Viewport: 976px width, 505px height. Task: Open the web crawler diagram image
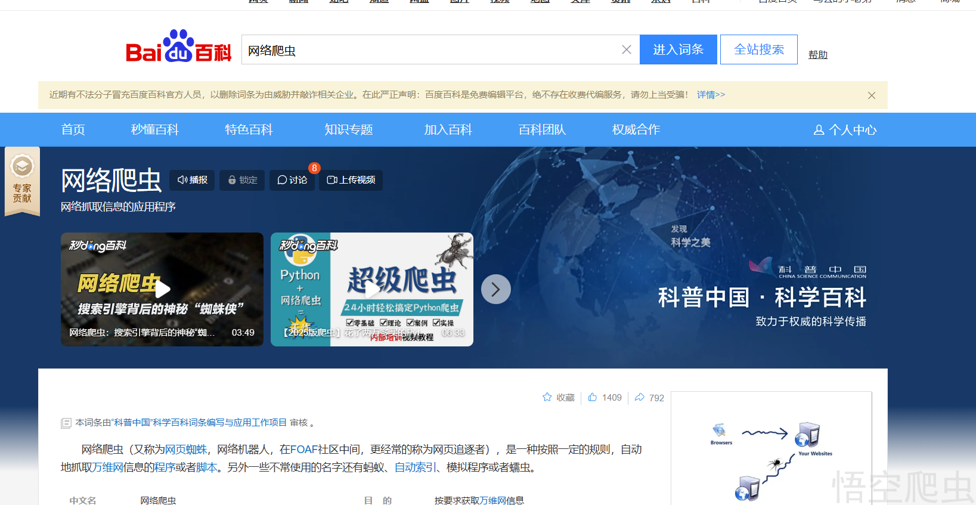coord(771,450)
